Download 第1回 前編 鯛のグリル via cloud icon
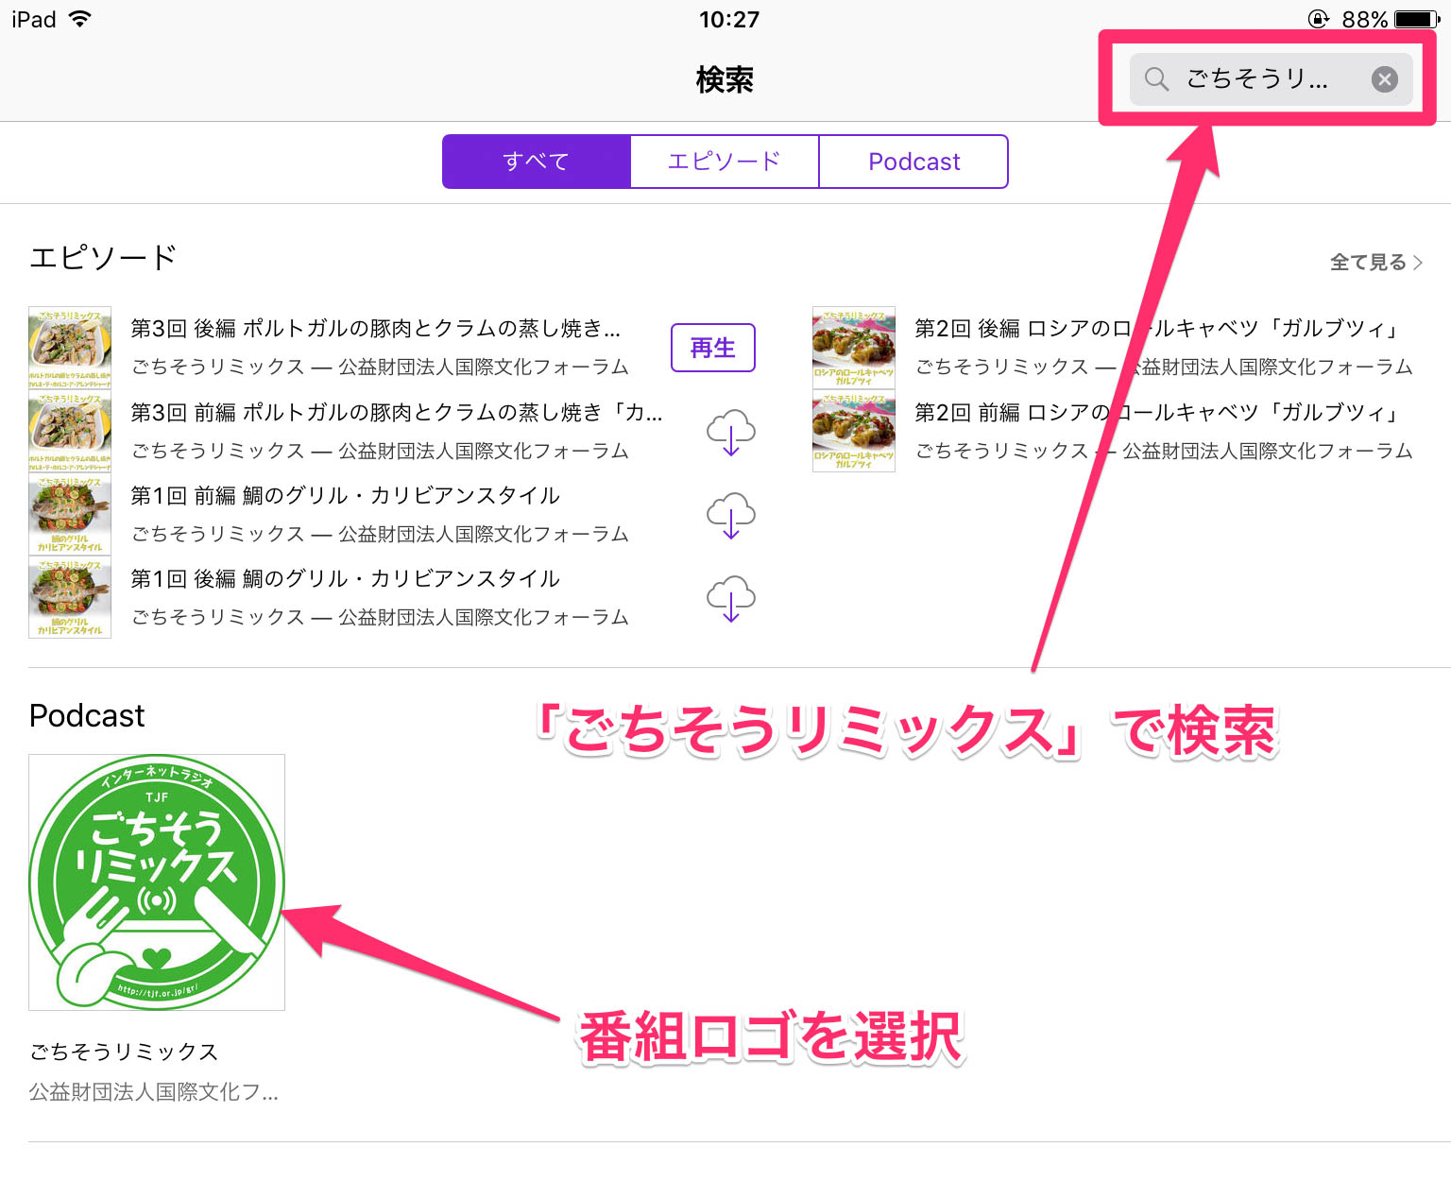This screenshot has height=1198, width=1451. pyautogui.click(x=731, y=515)
